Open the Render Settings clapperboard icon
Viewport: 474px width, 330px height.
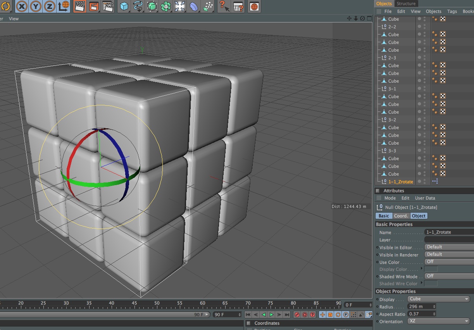tap(108, 6)
